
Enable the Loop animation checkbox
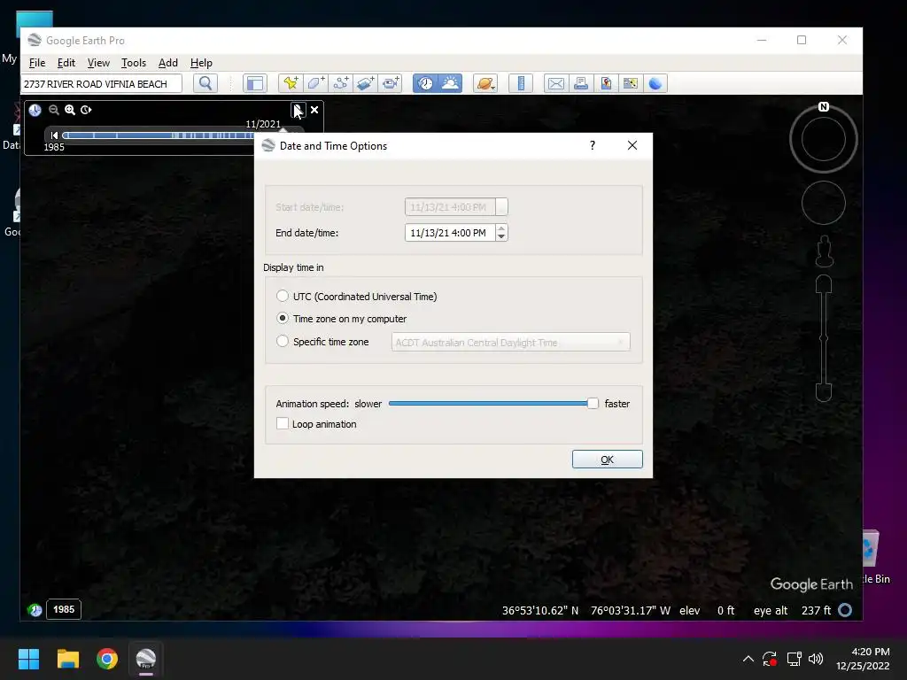(x=283, y=423)
